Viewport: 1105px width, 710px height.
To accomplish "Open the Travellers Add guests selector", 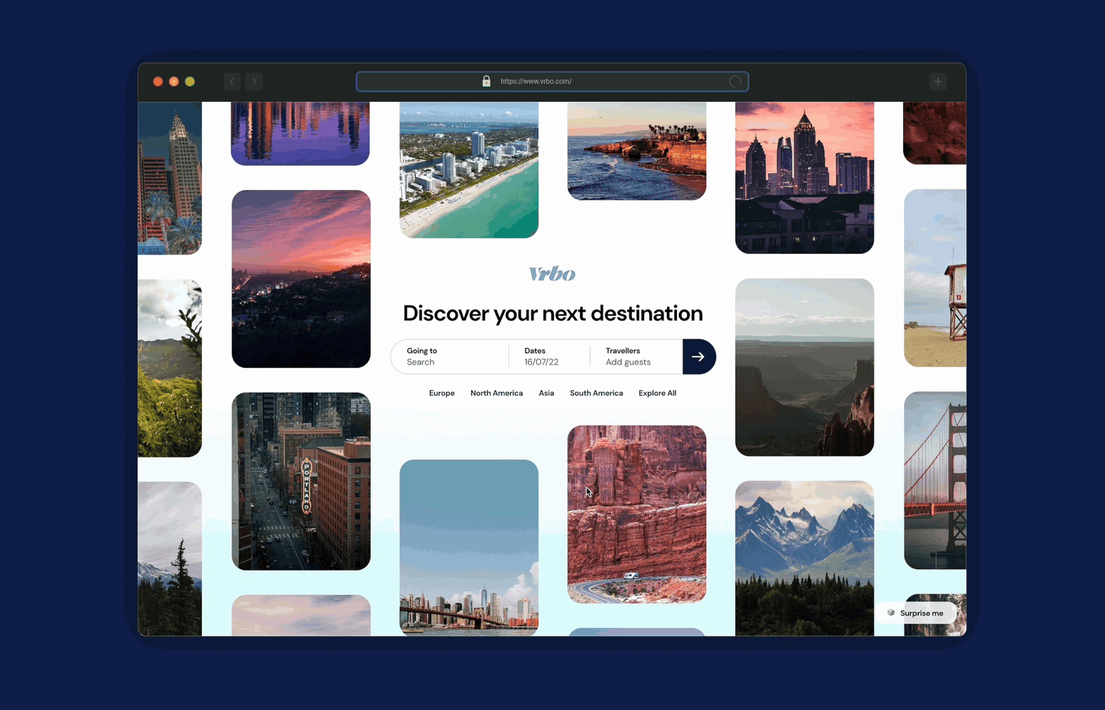I will (628, 356).
